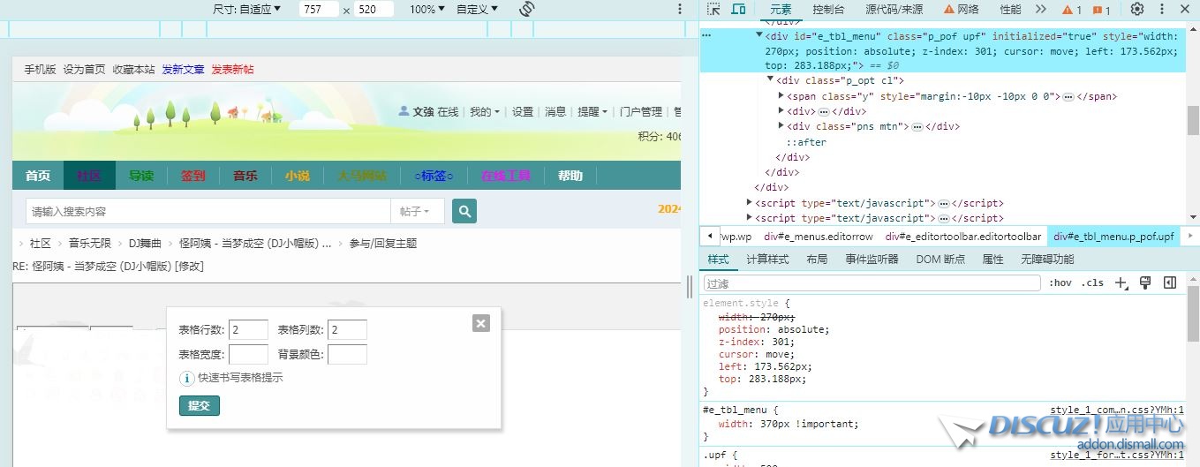This screenshot has height=467, width=1200.
Task: Click the 发表新帖 link
Action: pos(232,69)
